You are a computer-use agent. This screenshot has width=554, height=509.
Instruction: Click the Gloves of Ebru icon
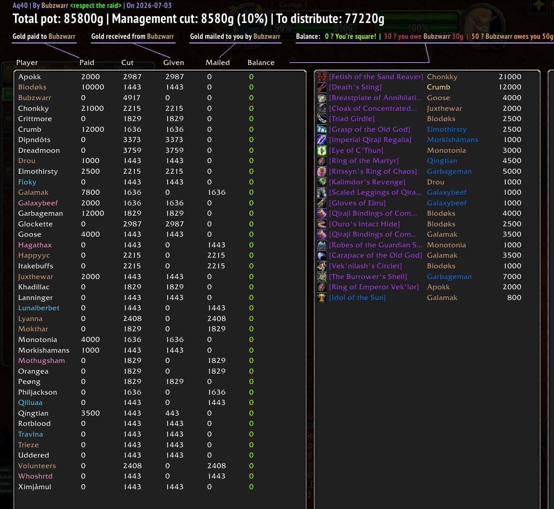point(322,203)
